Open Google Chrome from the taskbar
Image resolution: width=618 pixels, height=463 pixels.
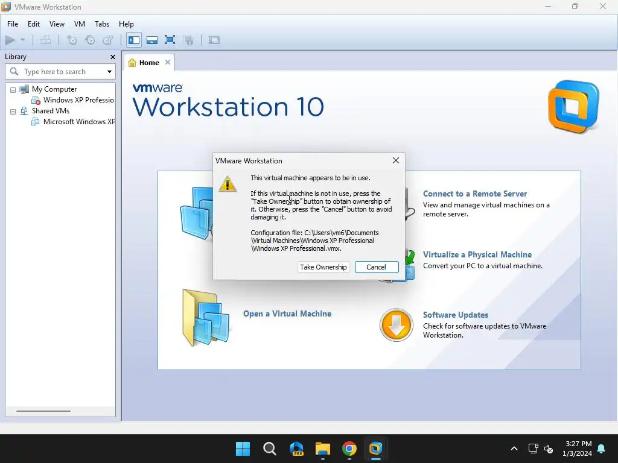tap(349, 449)
